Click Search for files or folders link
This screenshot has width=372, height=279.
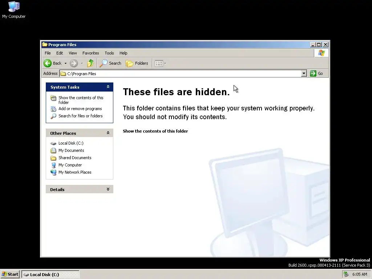(x=80, y=116)
